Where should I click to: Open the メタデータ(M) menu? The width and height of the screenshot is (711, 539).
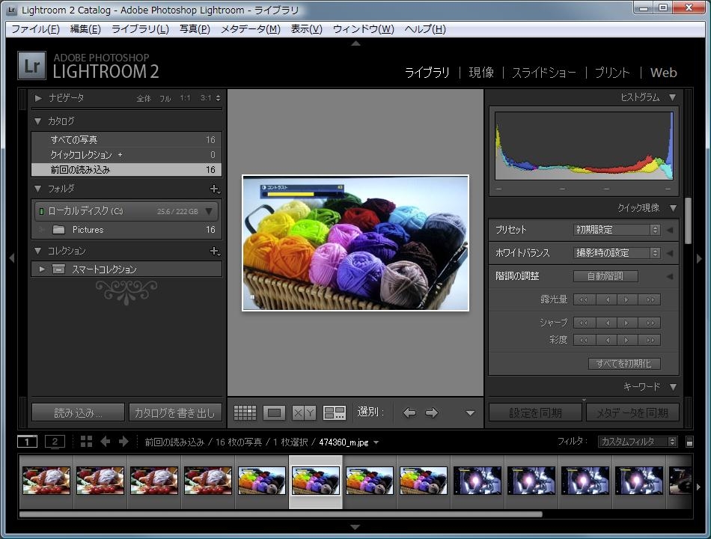[x=250, y=29]
